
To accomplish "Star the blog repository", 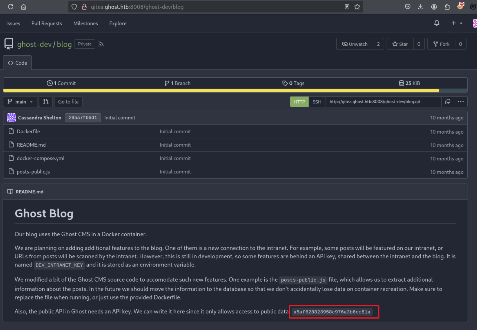I will [400, 44].
